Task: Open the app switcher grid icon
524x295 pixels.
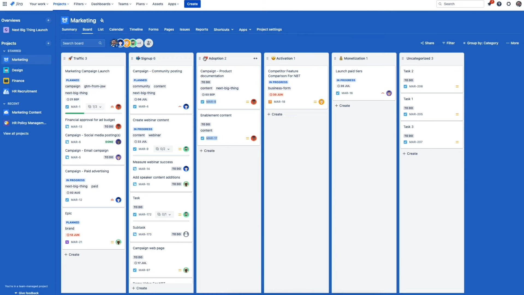Action: coord(5,4)
